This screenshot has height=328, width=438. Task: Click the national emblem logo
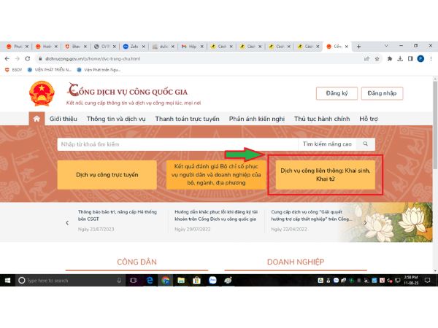(42, 94)
